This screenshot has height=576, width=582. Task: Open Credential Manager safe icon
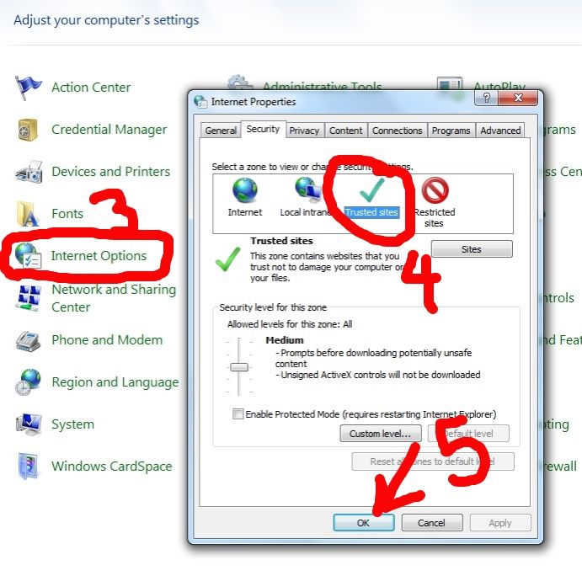(x=28, y=130)
